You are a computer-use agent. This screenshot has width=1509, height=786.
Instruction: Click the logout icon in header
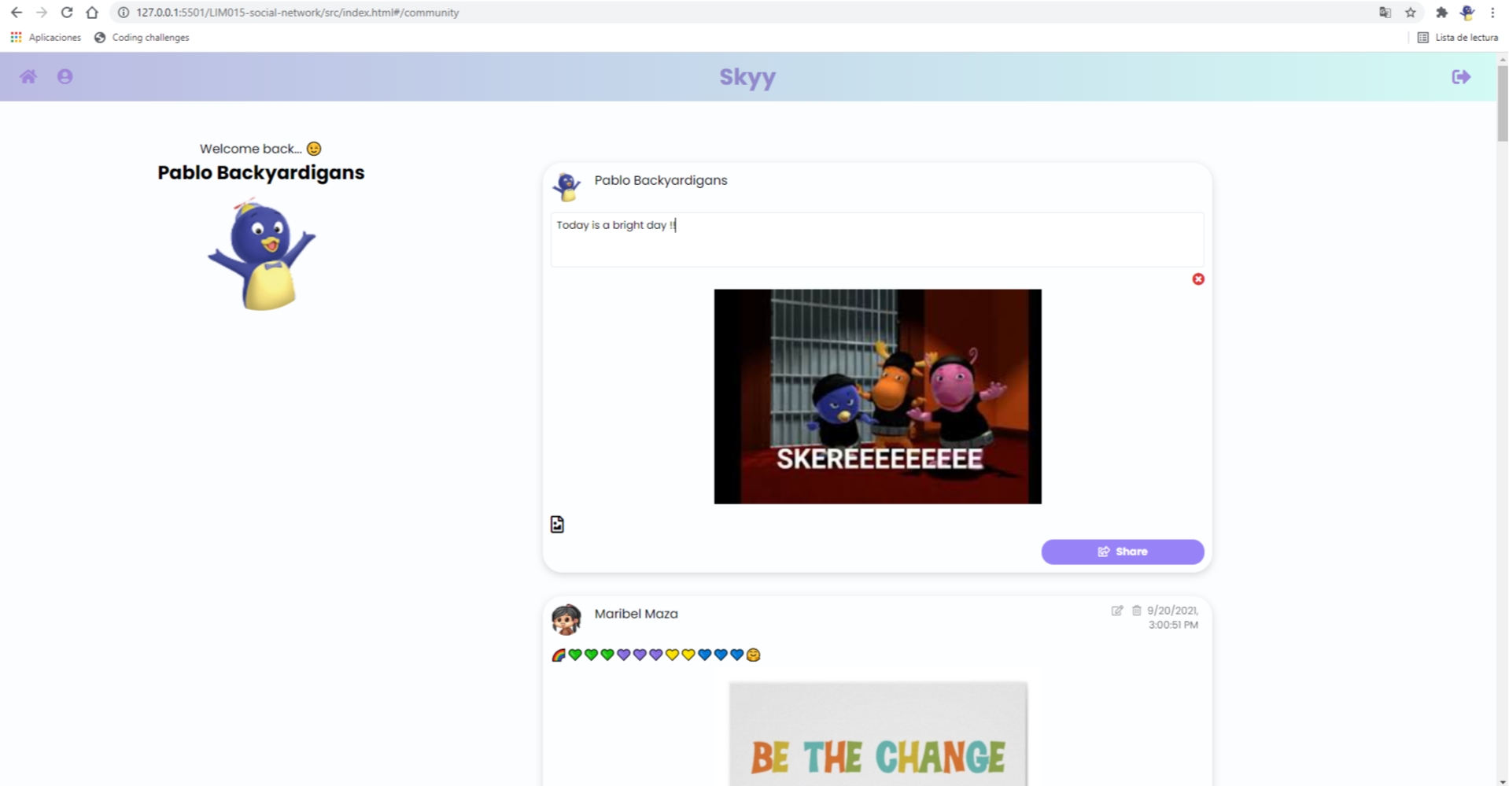[1461, 76]
